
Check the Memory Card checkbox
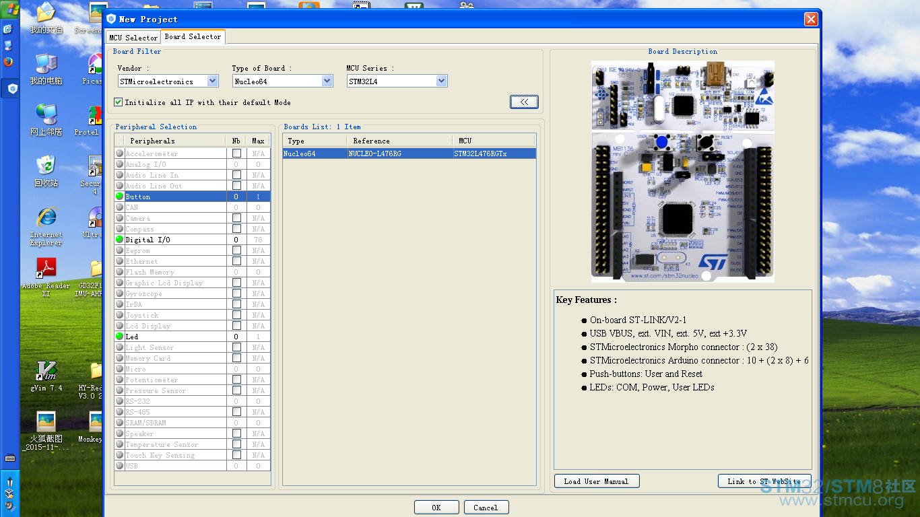point(236,358)
